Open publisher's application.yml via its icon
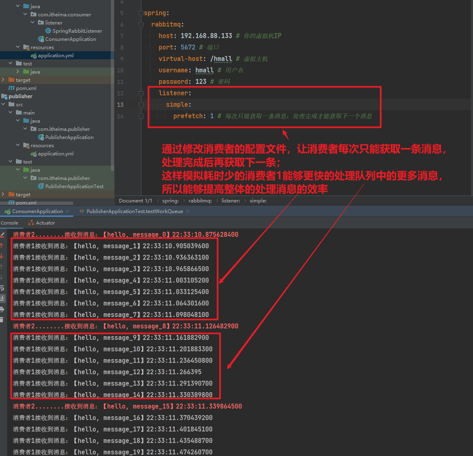This screenshot has height=456, width=473. point(34,154)
